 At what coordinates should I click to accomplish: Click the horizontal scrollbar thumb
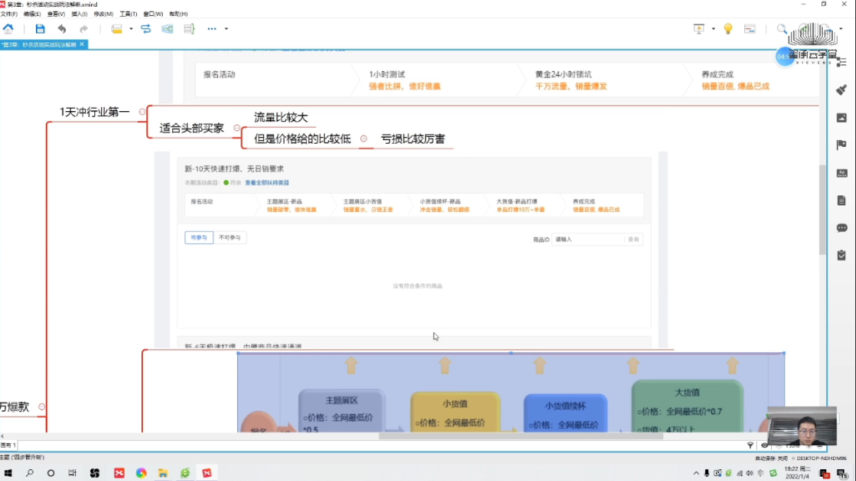(521, 436)
